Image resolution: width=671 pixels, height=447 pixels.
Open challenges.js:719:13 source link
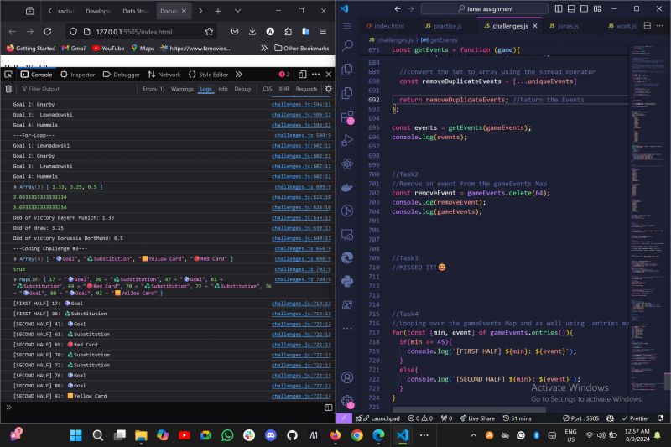pyautogui.click(x=301, y=302)
